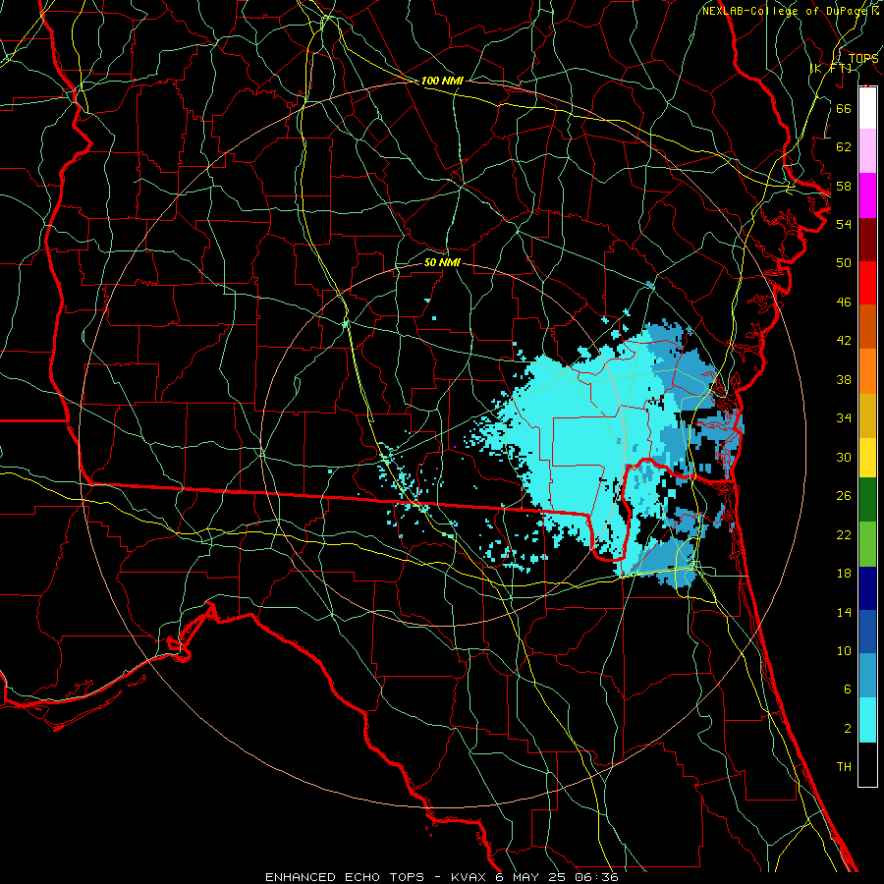Click the legend value '66'
Screen dimensions: 884x884
pos(844,108)
